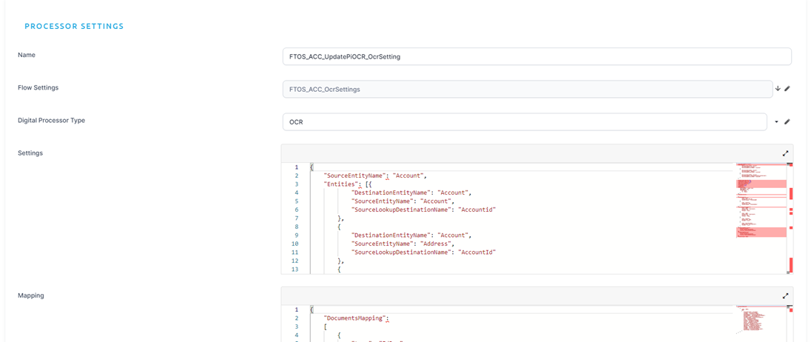The width and height of the screenshot is (811, 342).
Task: Click the edit pencil for Digital Processor Type
Action: pos(787,121)
